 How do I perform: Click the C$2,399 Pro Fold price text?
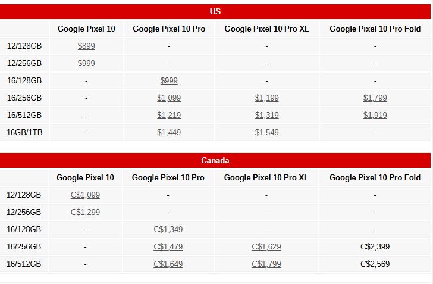pos(375,246)
